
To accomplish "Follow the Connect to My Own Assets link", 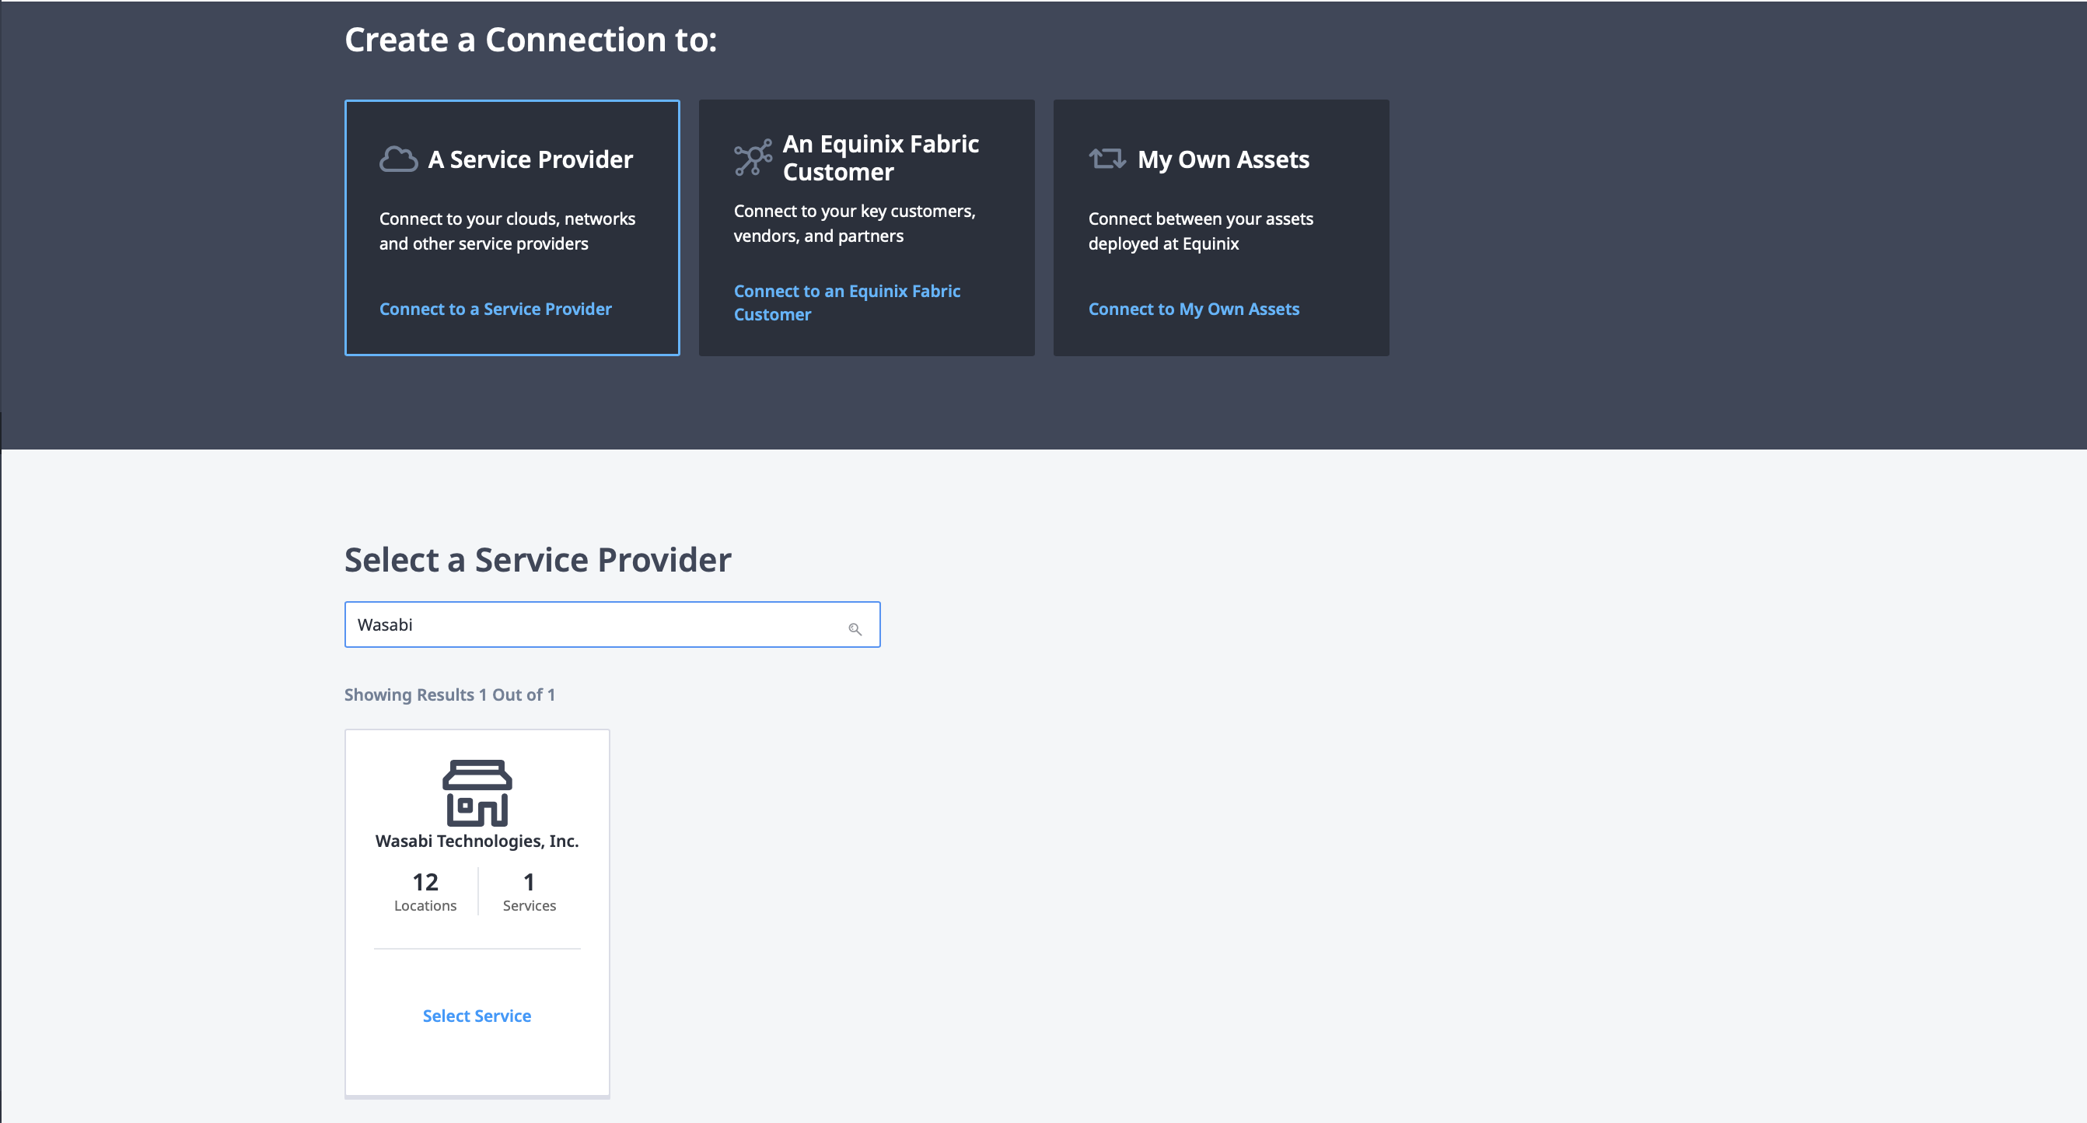I will coord(1194,309).
